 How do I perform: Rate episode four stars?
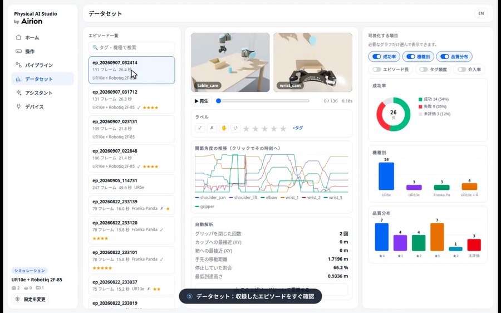[x=274, y=129]
